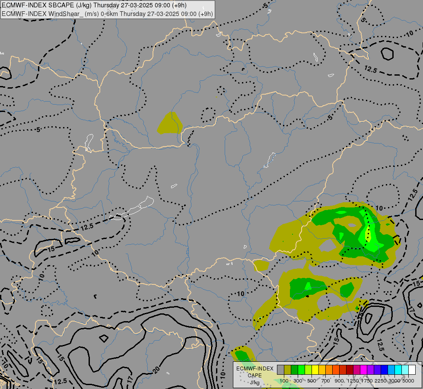The height and width of the screenshot is (389, 423).
Task: Click the pure blue swatch in CAPE legend
Action: pos(384,370)
